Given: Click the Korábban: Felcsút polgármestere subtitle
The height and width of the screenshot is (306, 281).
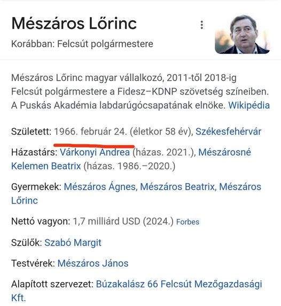Looking at the screenshot, I should point(82,44).
